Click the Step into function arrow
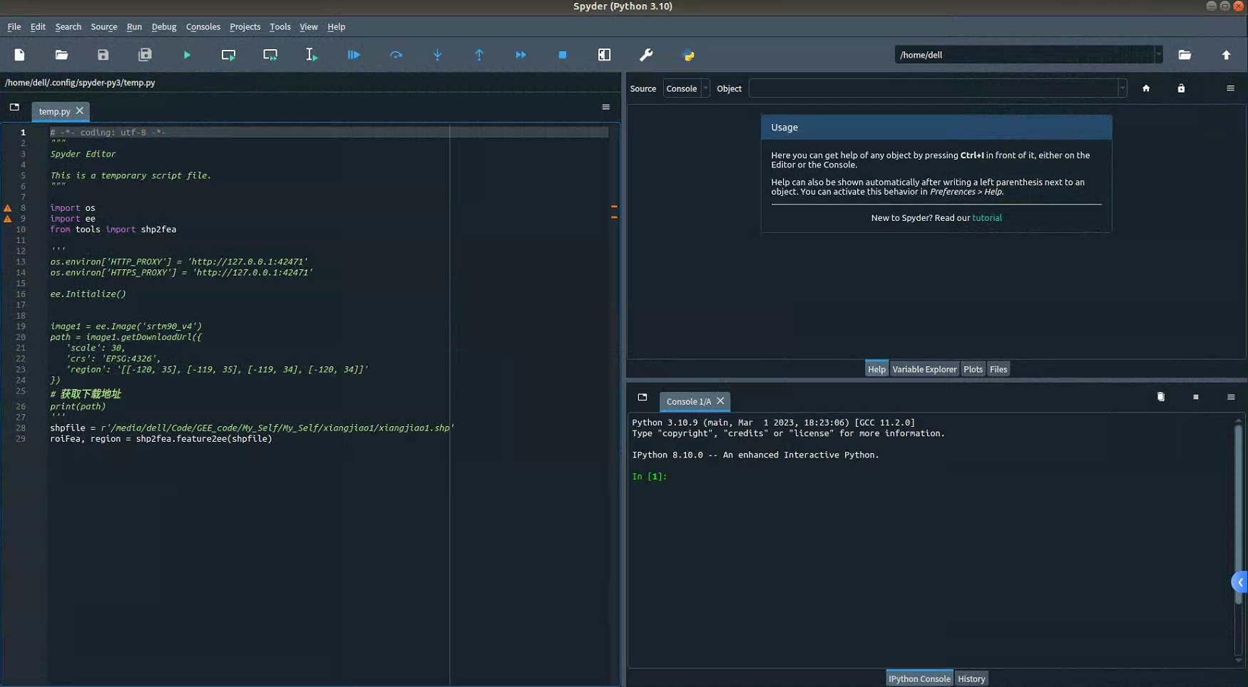1248x687 pixels. 437,55
